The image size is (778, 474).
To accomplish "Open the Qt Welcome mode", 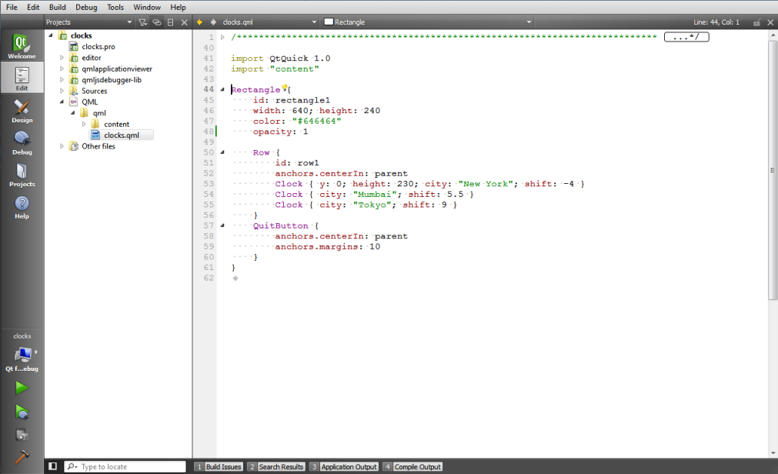I will 22,46.
